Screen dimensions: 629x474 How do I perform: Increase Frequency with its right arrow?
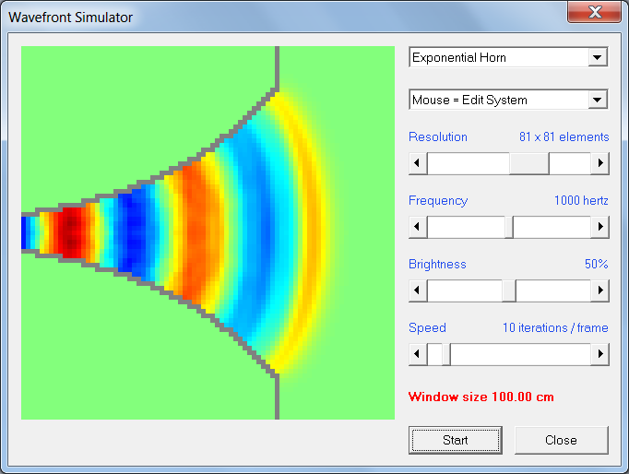pyautogui.click(x=600, y=227)
